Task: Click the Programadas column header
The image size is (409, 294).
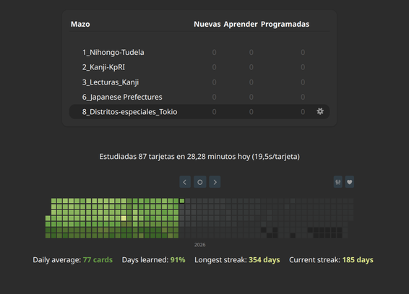Action: [285, 24]
